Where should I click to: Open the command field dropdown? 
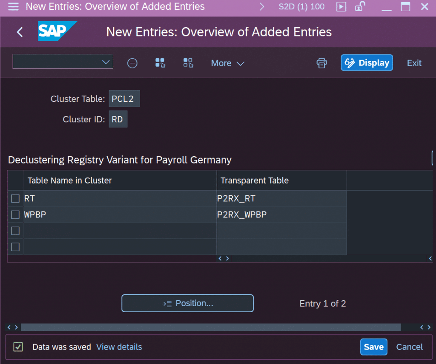click(x=106, y=62)
